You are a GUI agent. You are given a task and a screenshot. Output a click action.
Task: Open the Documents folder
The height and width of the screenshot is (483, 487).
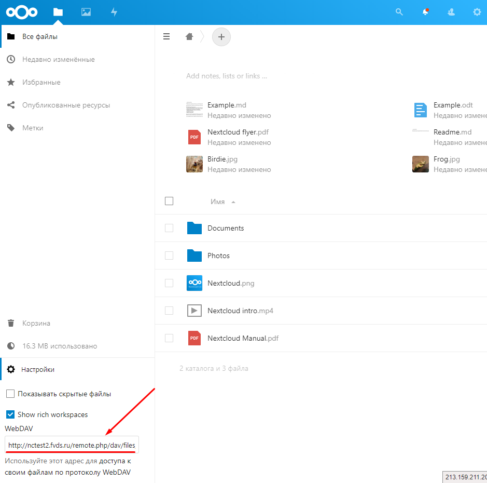pos(226,229)
